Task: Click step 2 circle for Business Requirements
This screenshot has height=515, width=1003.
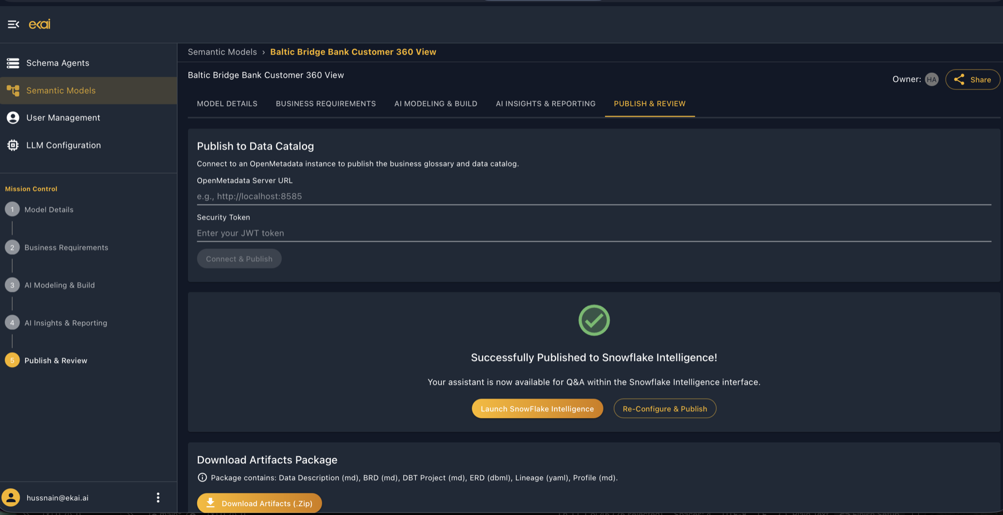Action: pyautogui.click(x=12, y=247)
